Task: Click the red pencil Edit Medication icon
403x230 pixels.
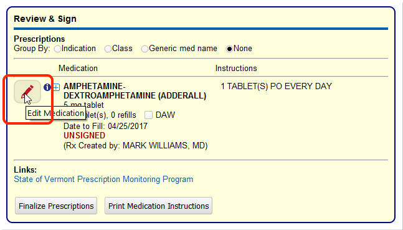Action: (27, 92)
